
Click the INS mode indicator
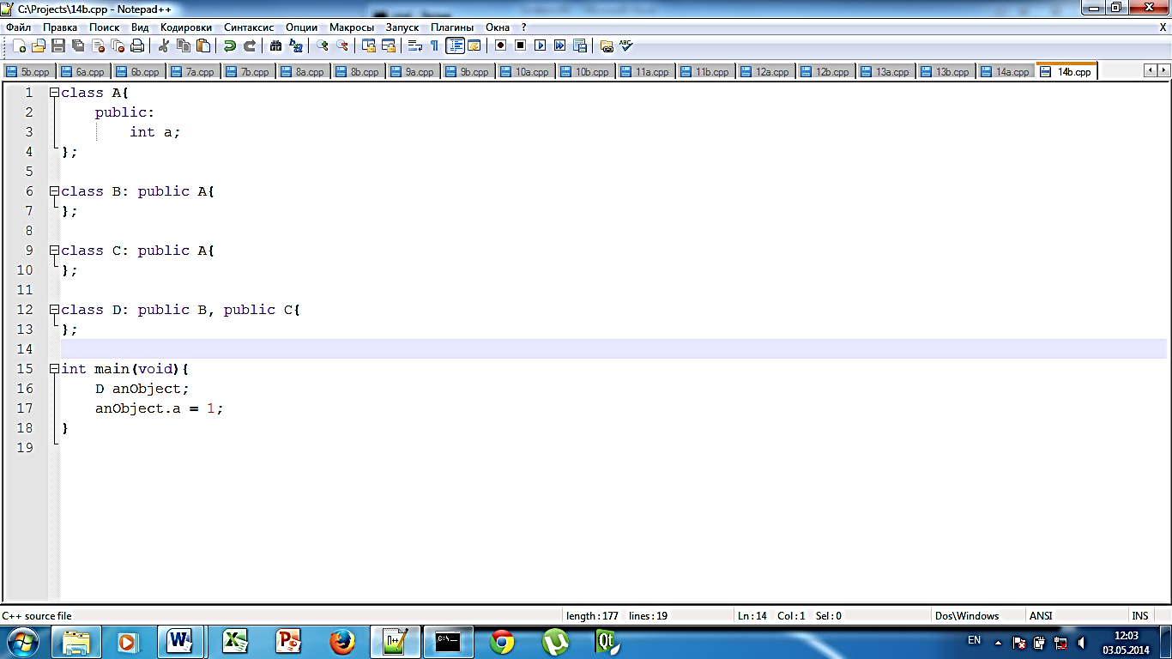pyautogui.click(x=1139, y=615)
